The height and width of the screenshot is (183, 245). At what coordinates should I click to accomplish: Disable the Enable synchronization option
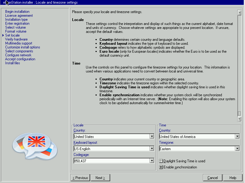click(161, 167)
